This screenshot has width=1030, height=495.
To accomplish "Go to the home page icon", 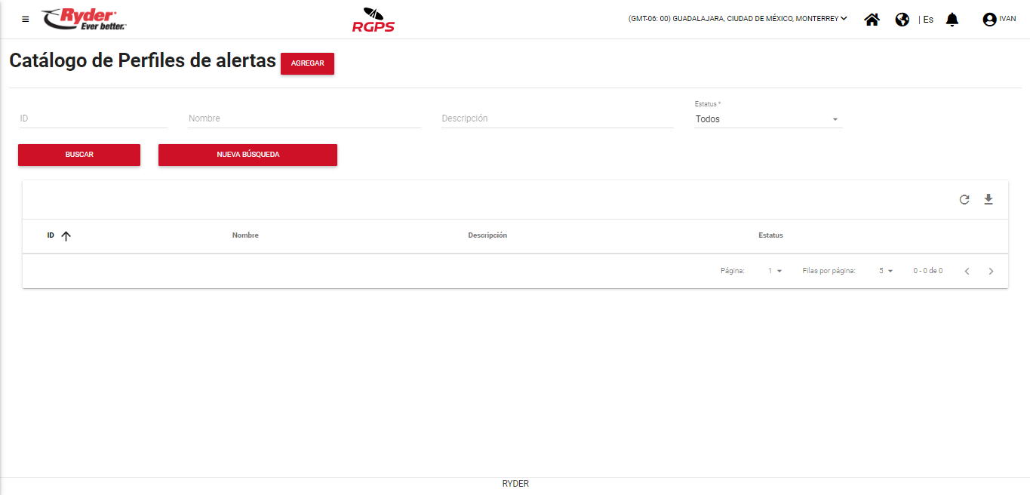I will point(872,20).
